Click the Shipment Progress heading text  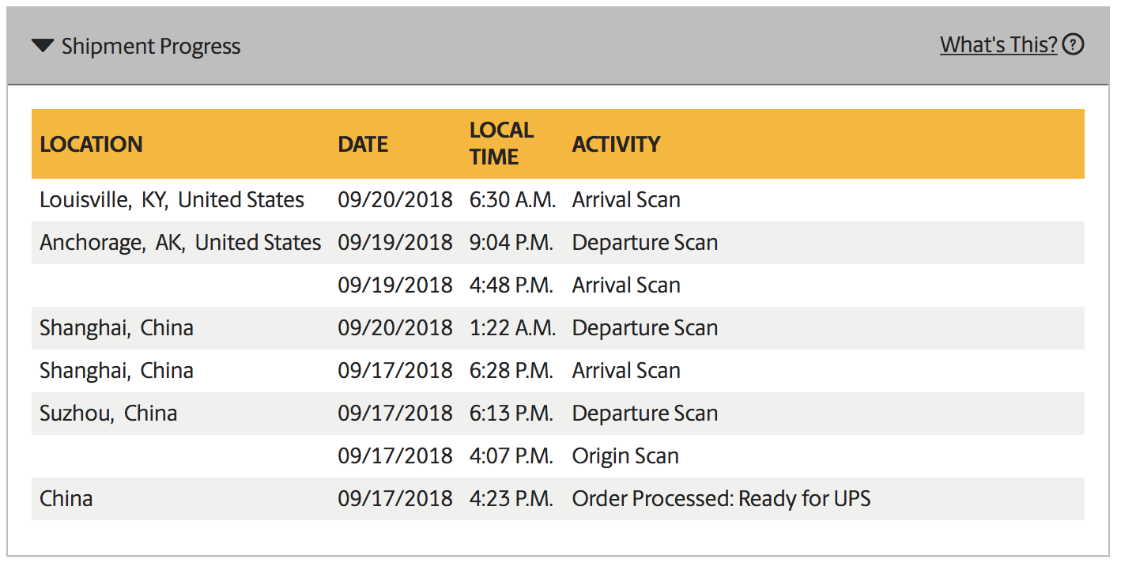coord(151,47)
